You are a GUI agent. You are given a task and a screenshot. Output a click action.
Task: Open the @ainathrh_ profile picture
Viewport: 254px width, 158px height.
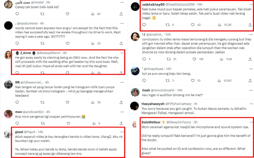[x=135, y=37]
